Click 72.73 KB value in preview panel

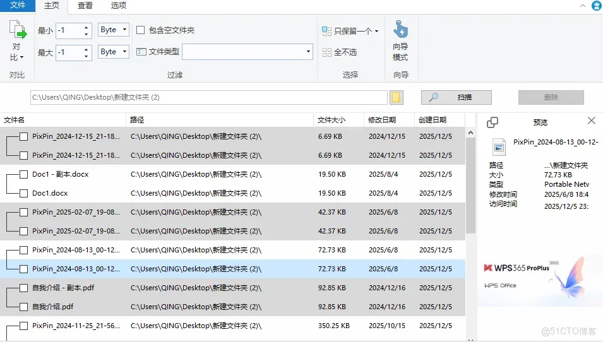pyautogui.click(x=558, y=175)
